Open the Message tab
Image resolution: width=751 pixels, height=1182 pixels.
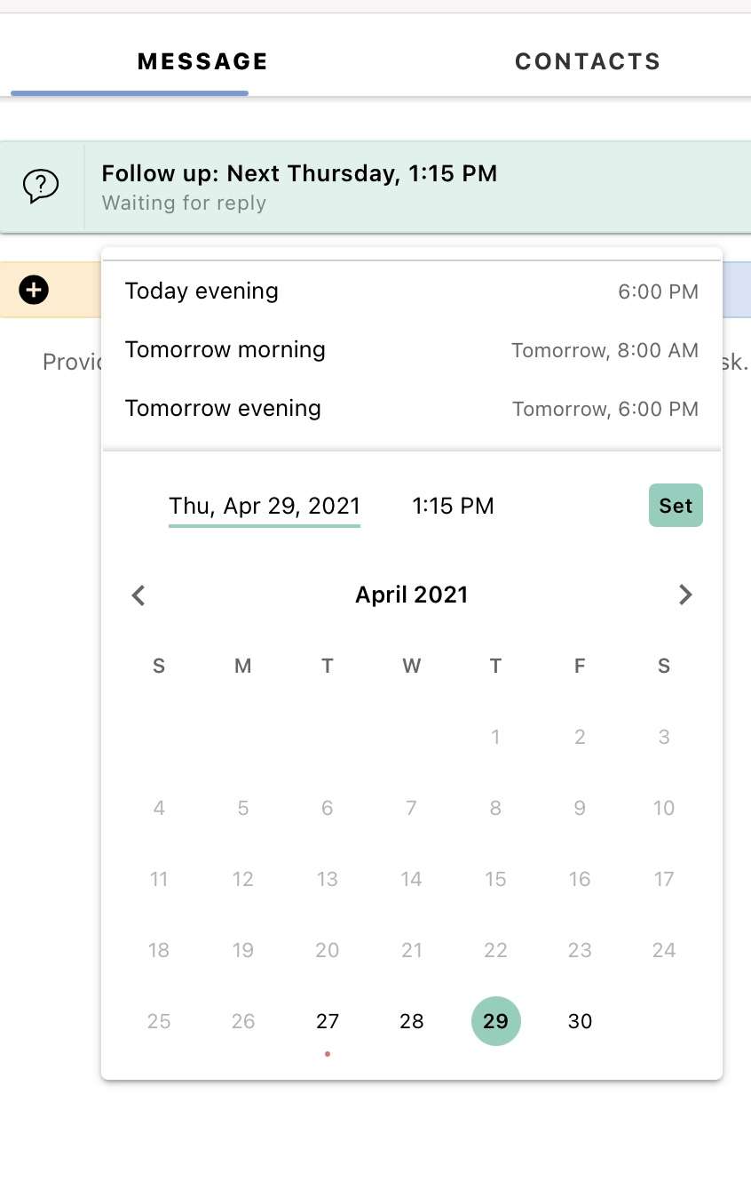coord(202,61)
